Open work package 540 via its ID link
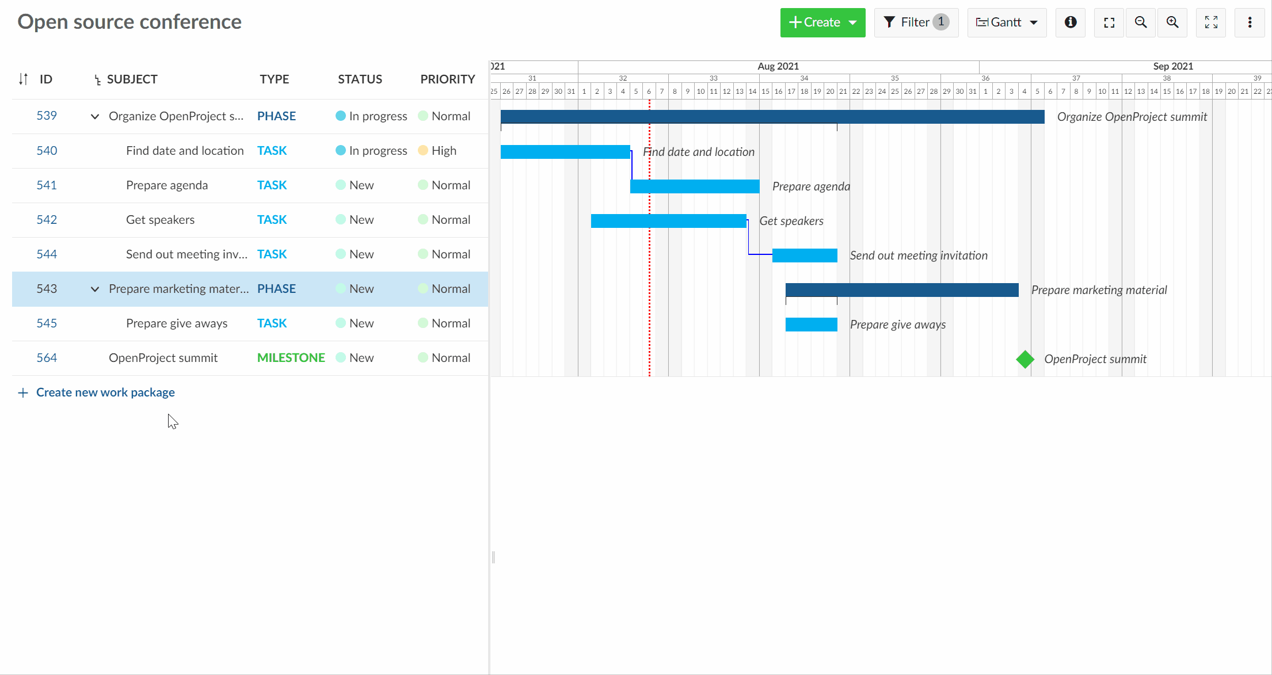 (x=47, y=150)
